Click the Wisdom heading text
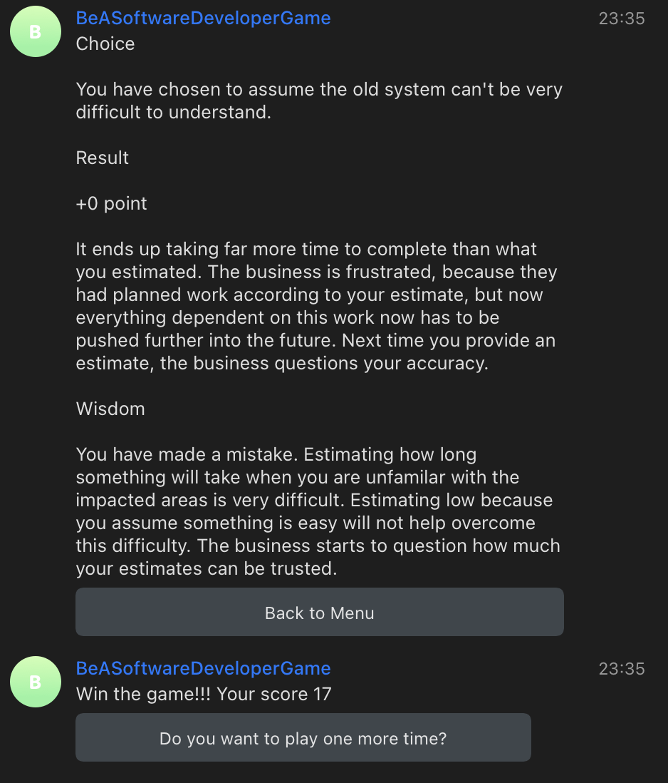Viewport: 668px width, 783px height. click(110, 409)
